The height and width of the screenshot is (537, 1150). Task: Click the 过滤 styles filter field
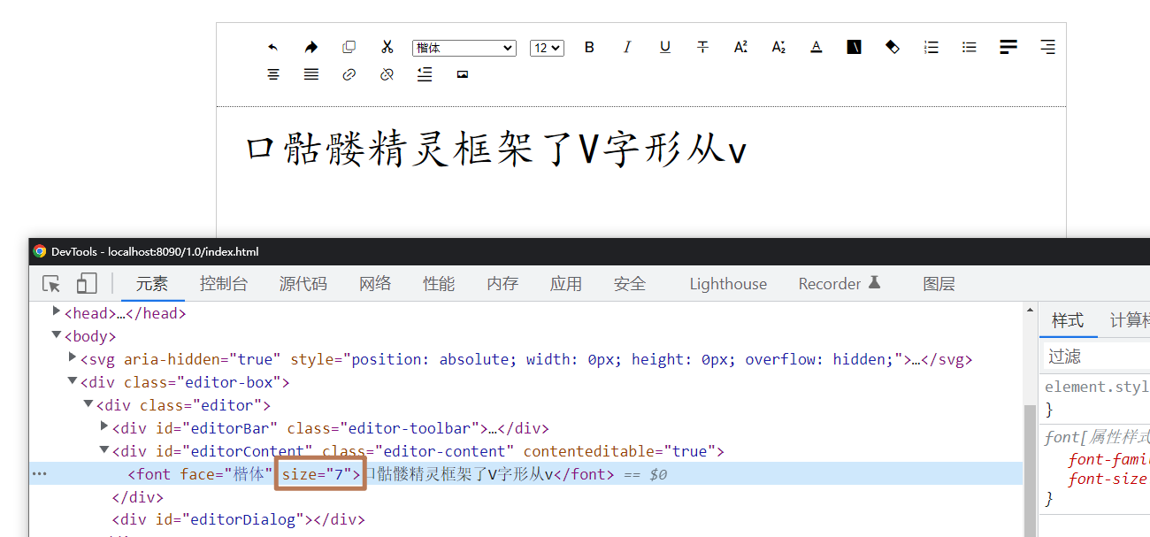click(1097, 356)
